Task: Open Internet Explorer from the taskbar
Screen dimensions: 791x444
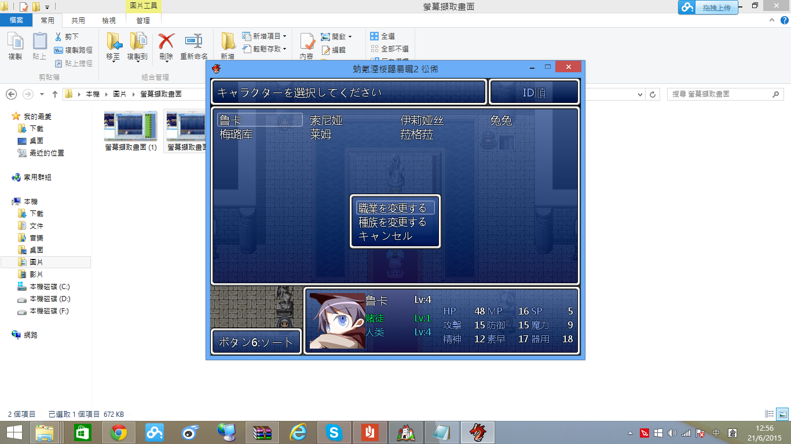Action: (298, 432)
